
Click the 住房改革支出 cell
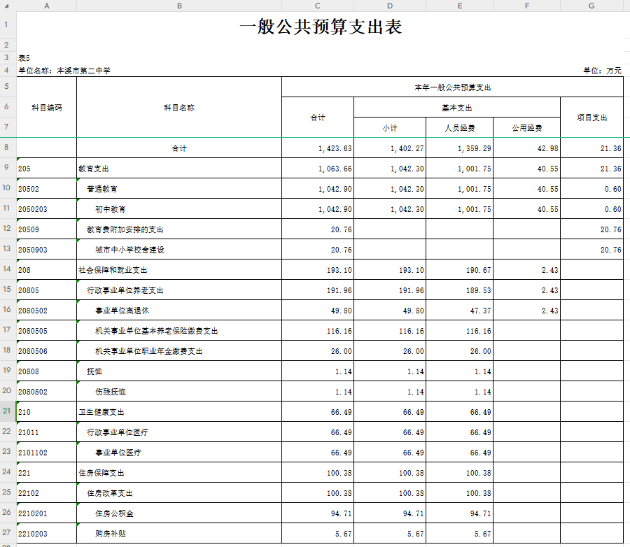[x=179, y=492]
